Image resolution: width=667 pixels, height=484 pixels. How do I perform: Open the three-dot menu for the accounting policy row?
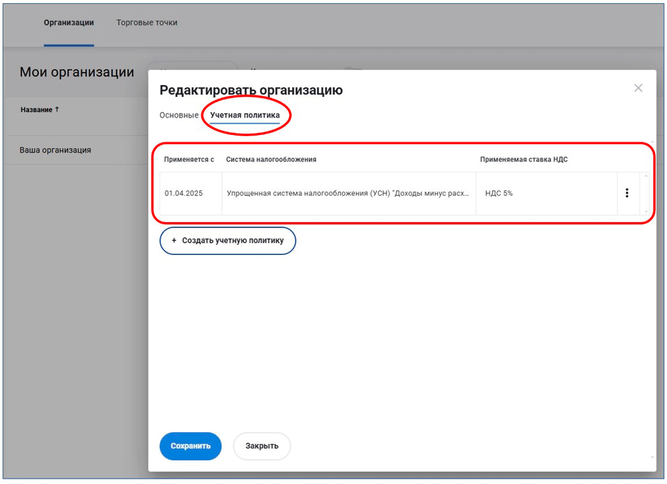626,193
